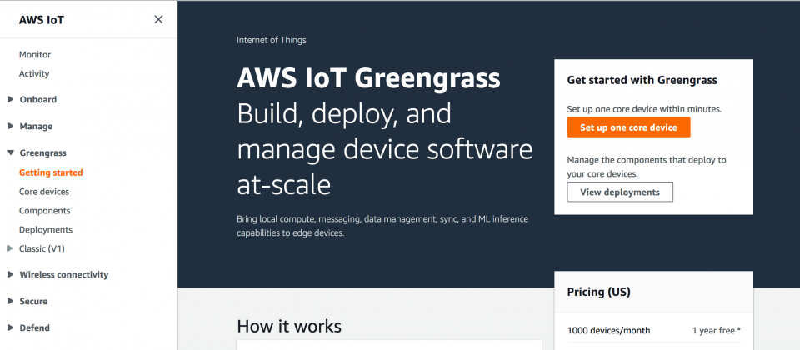This screenshot has height=350, width=800.
Task: Click the Defend label
Action: coord(35,327)
